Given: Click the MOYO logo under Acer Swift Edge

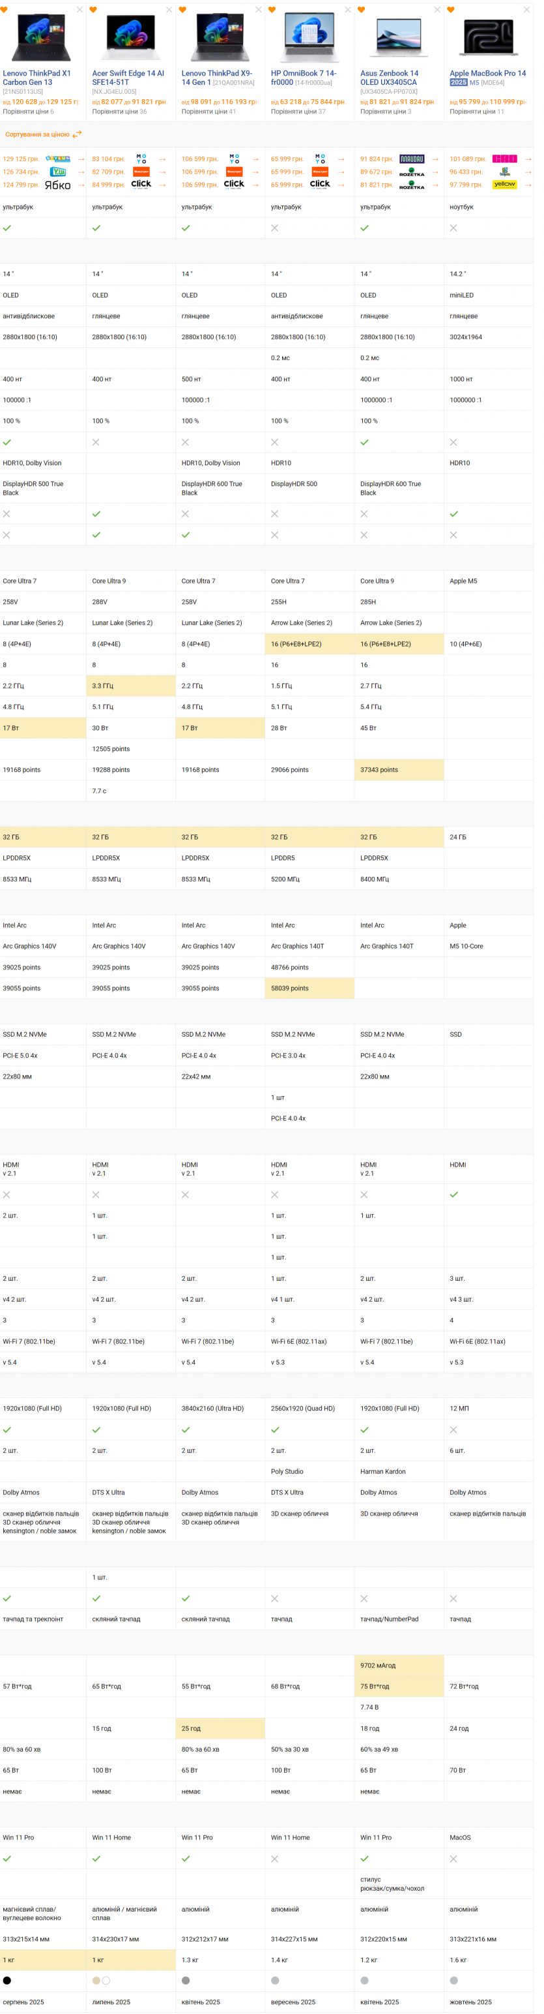Looking at the screenshot, I should pos(141,159).
